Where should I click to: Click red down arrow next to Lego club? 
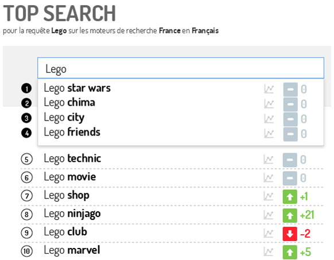coord(290,234)
